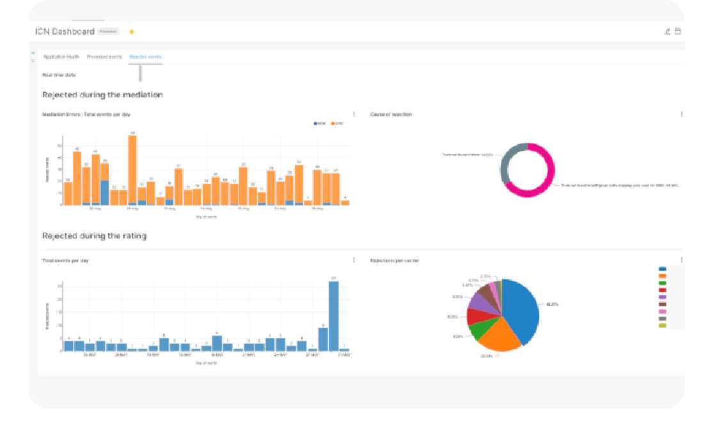Viewport: 710px width, 444px height.
Task: Toggle the green carrier legend swatch
Action: [x=663, y=283]
